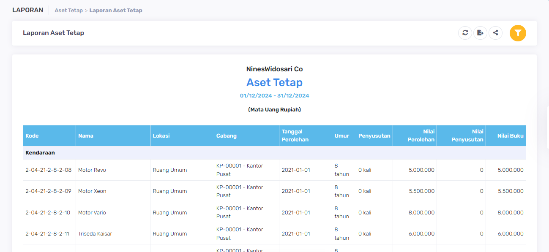Click Ruang Umum in the Motor Revo row
Screen dimensions: 549x252
click(x=170, y=170)
